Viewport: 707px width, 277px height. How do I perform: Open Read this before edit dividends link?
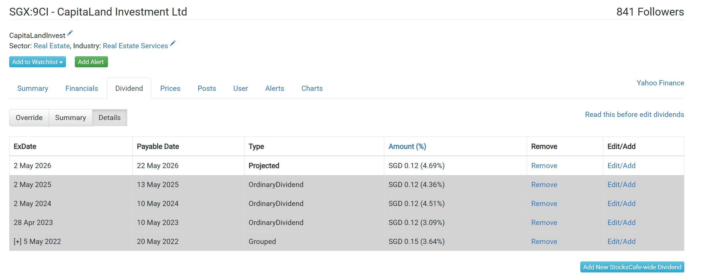(634, 114)
